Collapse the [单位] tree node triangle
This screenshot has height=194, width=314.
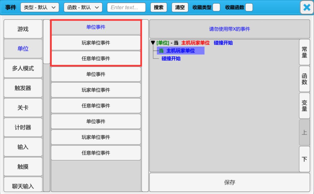[x=153, y=43]
